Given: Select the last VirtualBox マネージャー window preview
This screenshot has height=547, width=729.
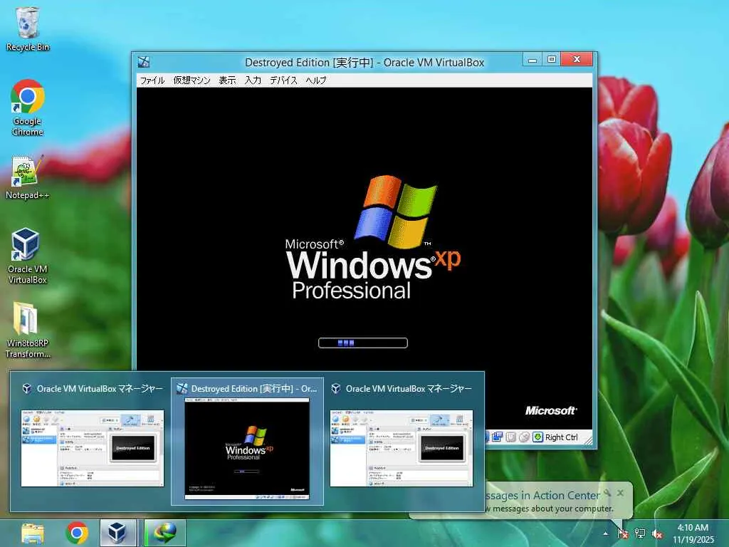Looking at the screenshot, I should pyautogui.click(x=402, y=440).
